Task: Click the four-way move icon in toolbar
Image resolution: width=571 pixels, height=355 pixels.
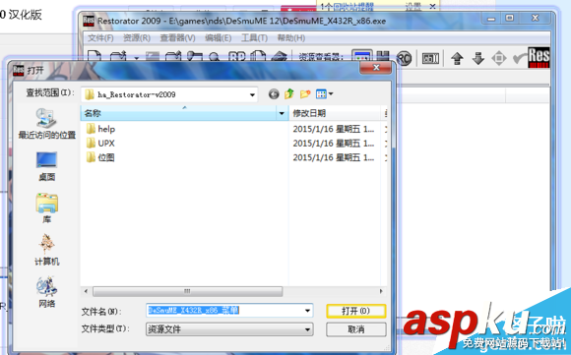Action: (499, 58)
